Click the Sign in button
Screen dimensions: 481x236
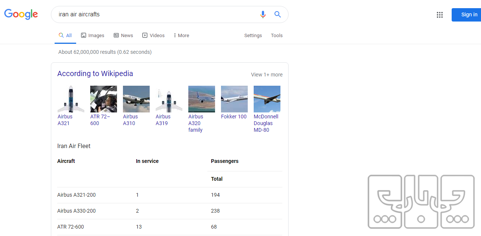pos(467,15)
